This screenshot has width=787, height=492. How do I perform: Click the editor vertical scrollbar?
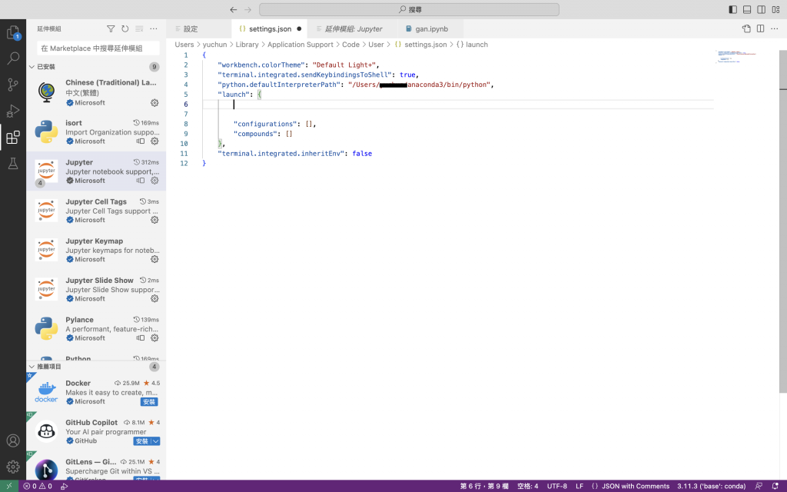pos(783,221)
